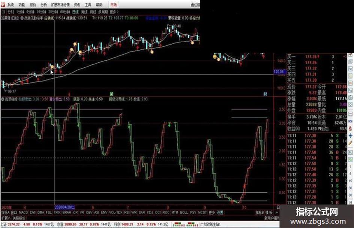Select the BRAR indicator tab
Screen dimensions: 354x228
click(x=67, y=212)
